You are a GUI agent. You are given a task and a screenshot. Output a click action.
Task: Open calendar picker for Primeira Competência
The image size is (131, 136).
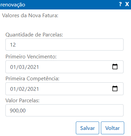pyautogui.click(x=115, y=88)
